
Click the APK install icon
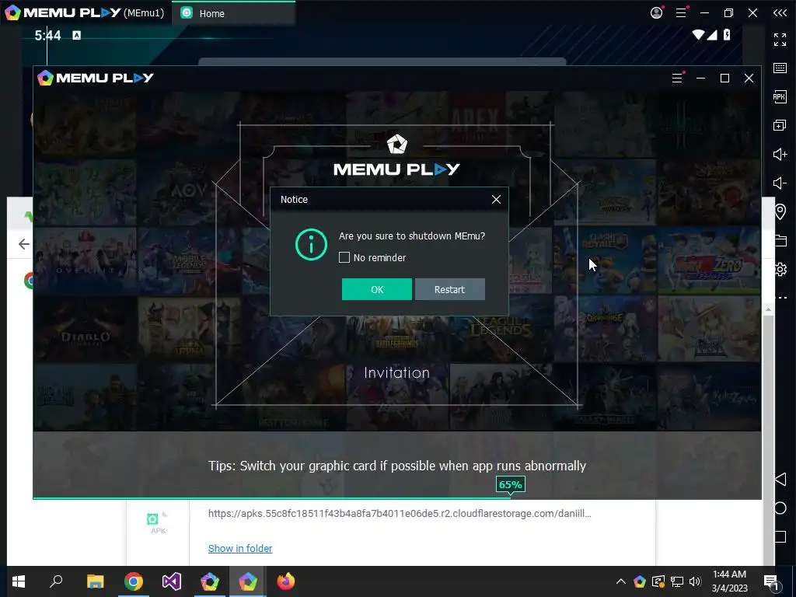[x=780, y=96]
